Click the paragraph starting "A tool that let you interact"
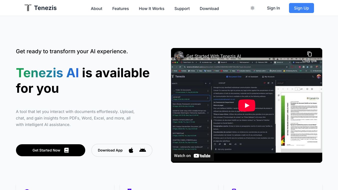This screenshot has height=190, width=338. tap(75, 118)
